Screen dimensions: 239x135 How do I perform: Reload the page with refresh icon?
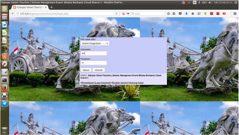(x=116, y=14)
